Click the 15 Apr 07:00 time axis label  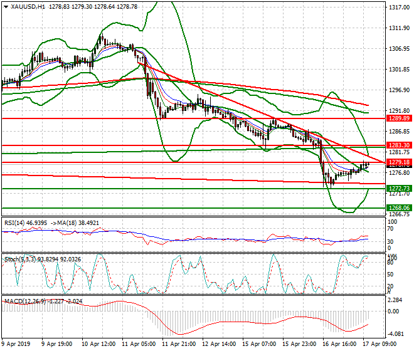(259, 344)
